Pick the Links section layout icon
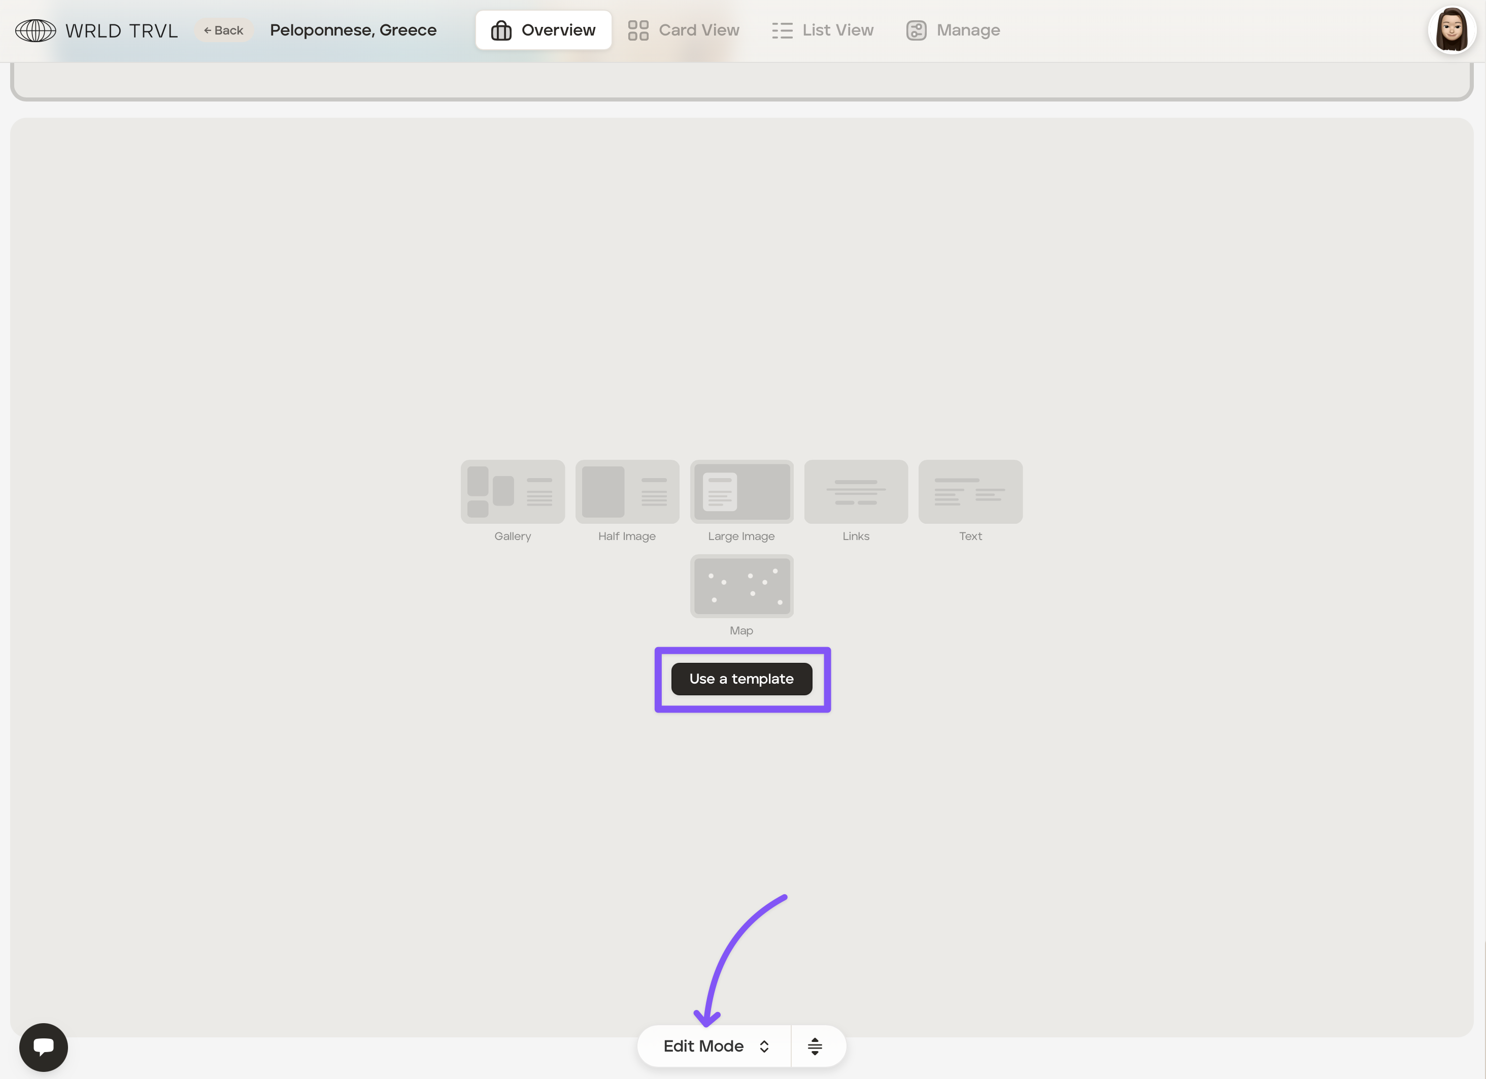Screen dimensions: 1486x1079 pyautogui.click(x=856, y=491)
